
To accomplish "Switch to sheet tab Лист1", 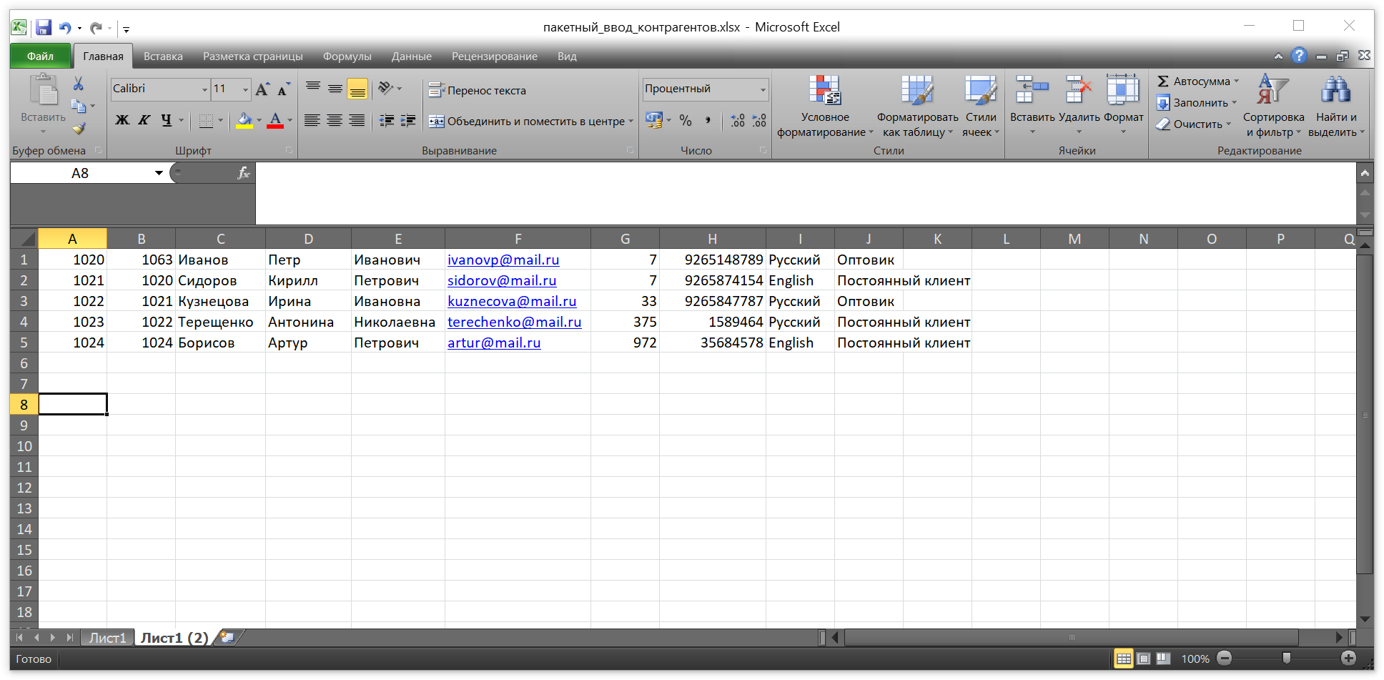I will coord(107,638).
